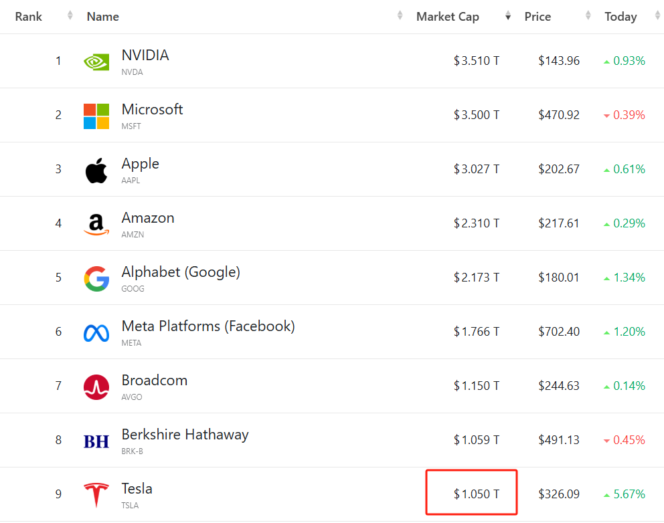Screen dimensions: 664x523
Task: Click the Tesla logo icon
Action: tap(96, 495)
